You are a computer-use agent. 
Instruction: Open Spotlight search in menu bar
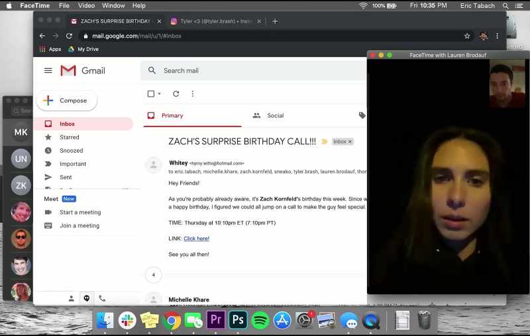tap(505, 5)
